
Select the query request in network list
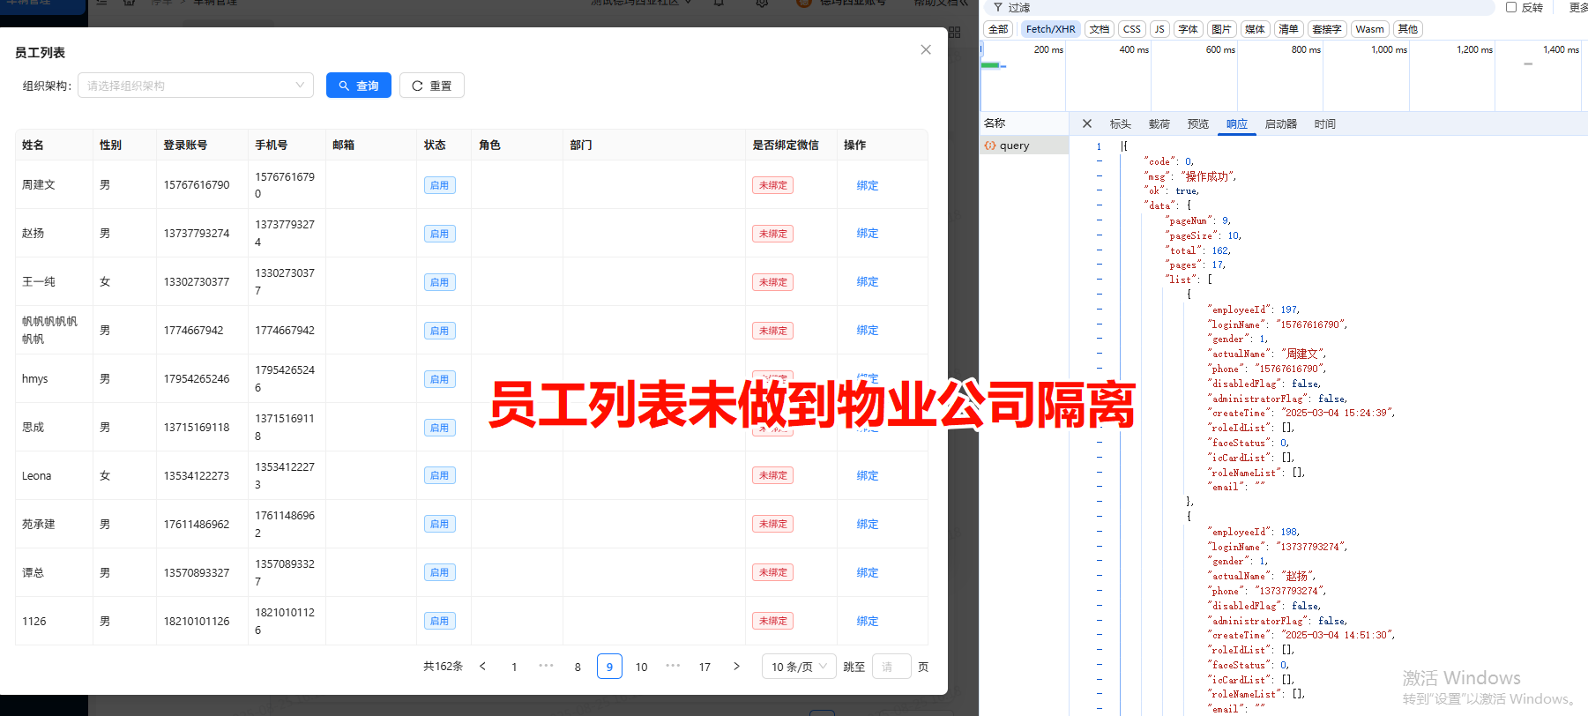tap(1024, 145)
